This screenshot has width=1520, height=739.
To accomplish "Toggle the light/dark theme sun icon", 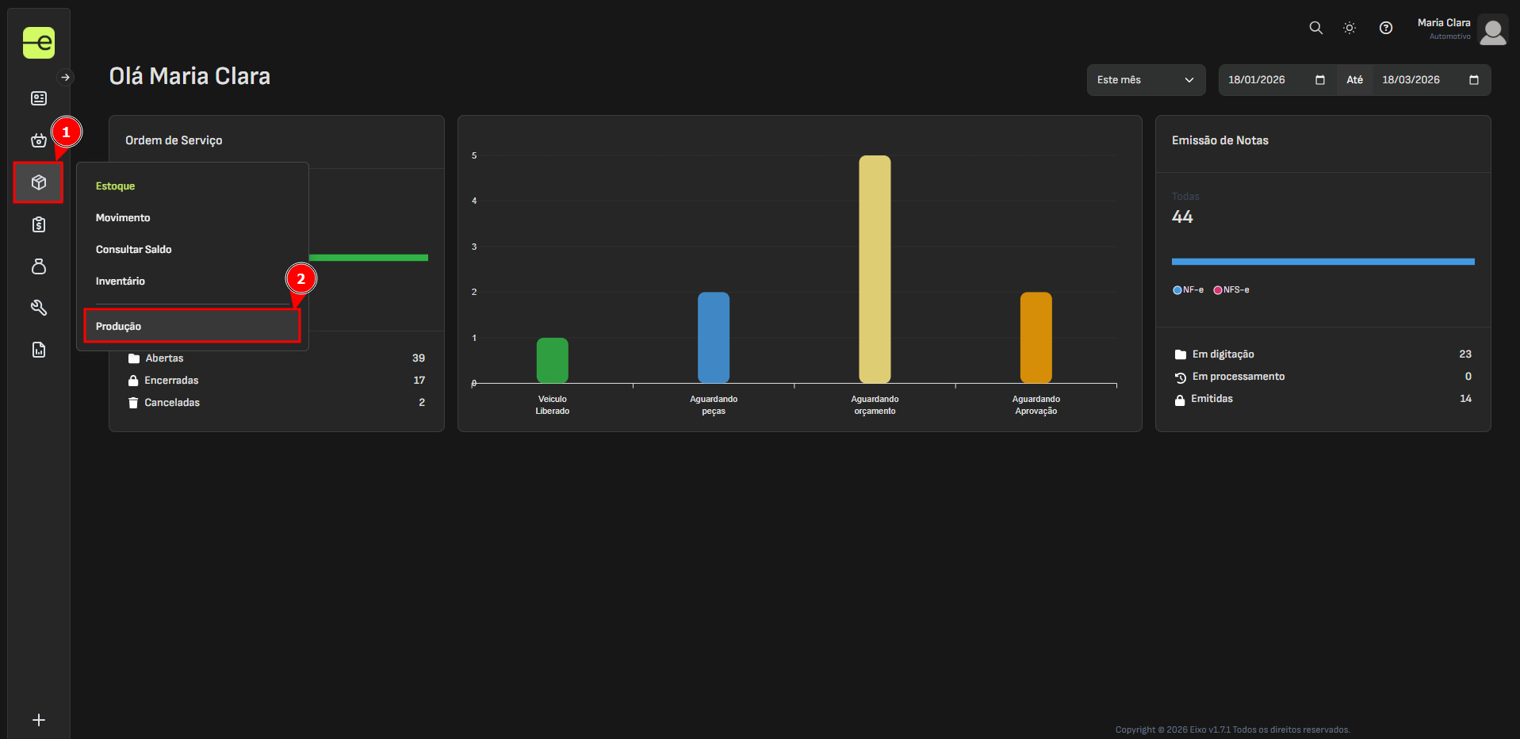I will tap(1349, 28).
